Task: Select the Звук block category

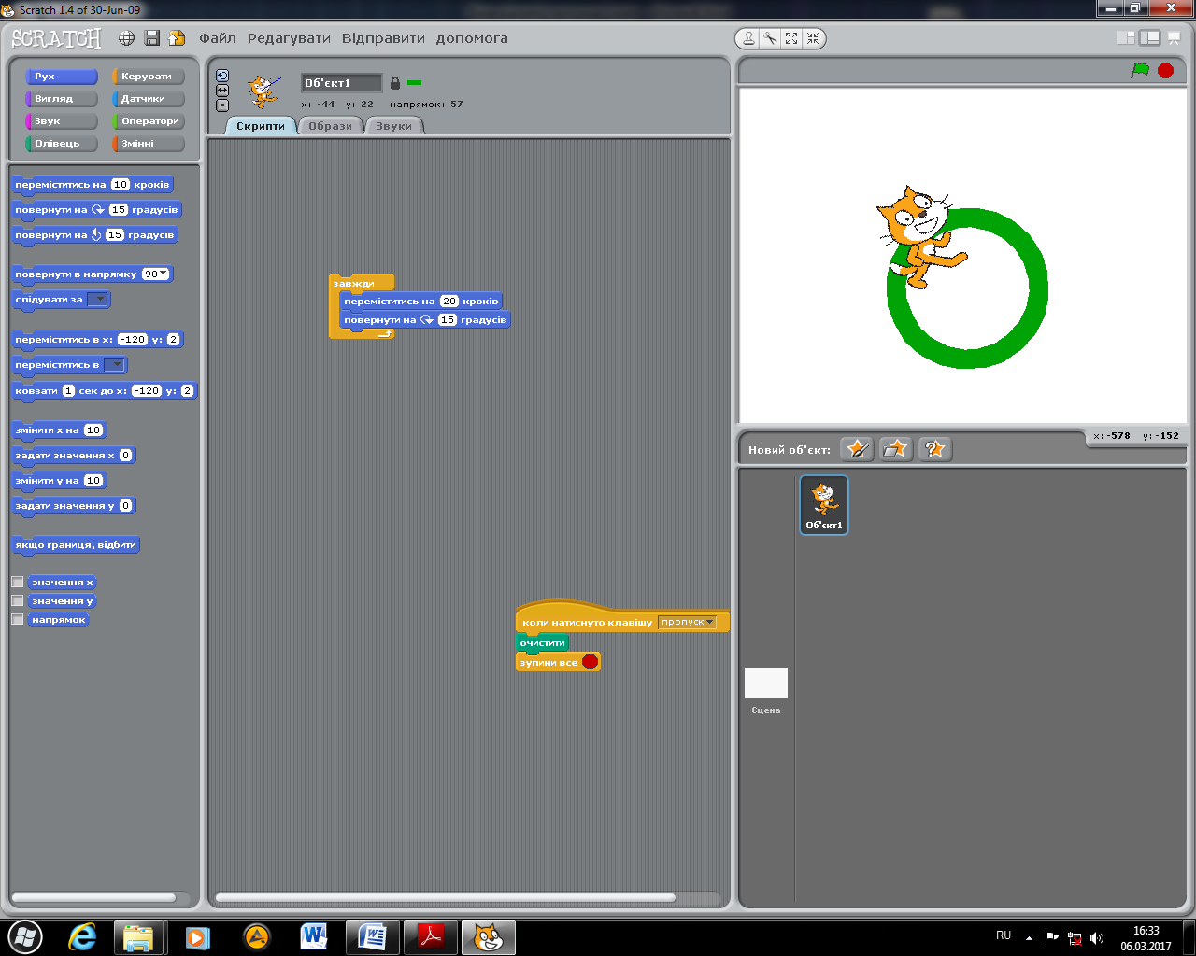Action: [x=62, y=121]
